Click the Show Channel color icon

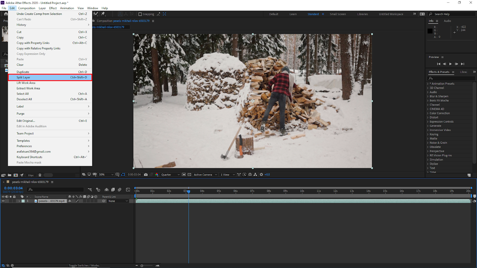157,175
